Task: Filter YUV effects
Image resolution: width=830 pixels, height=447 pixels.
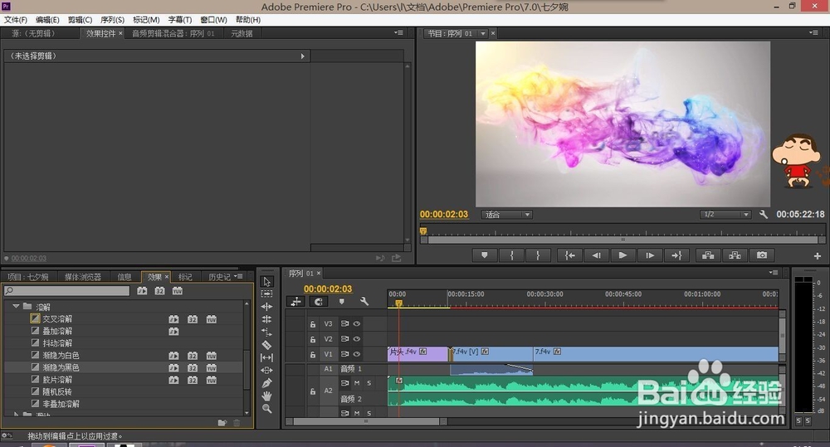Action: coord(178,290)
